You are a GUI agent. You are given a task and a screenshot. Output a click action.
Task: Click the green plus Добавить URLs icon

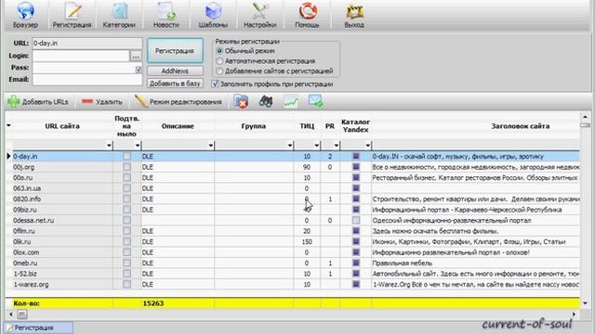14,101
